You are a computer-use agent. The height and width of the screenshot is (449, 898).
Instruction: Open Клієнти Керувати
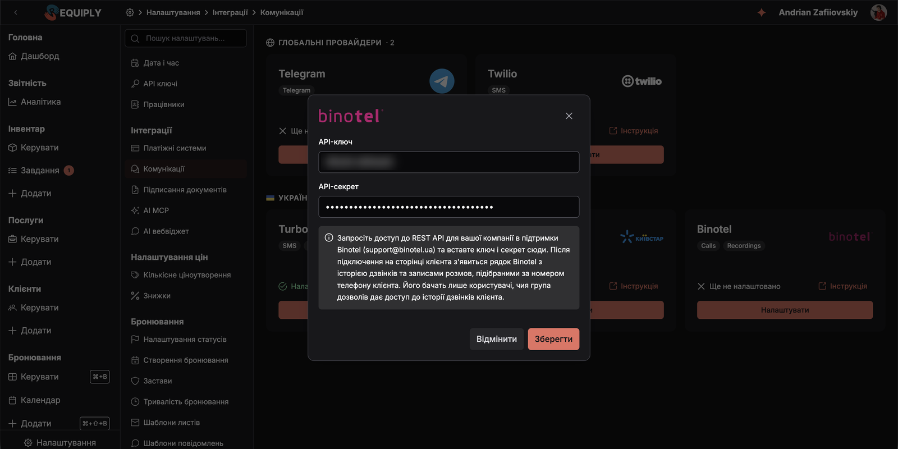point(33,308)
